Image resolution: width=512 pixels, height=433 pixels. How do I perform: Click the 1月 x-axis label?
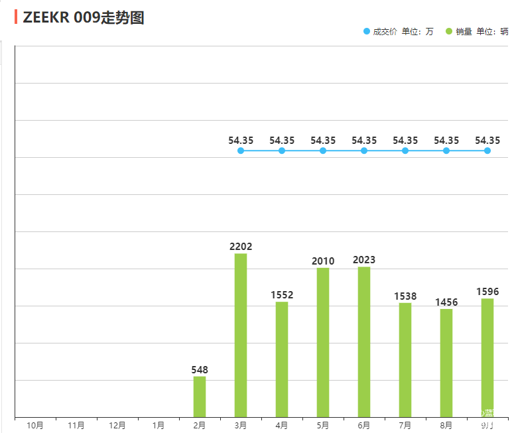[x=159, y=426]
